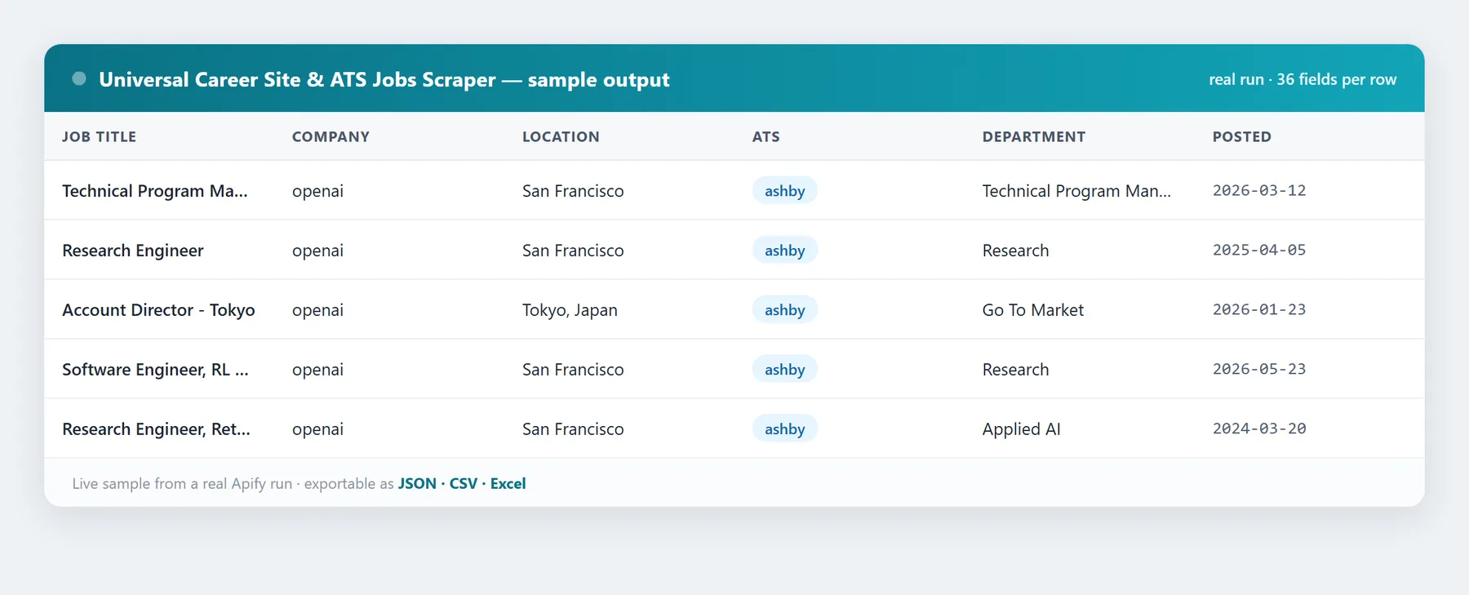Screen dimensions: 1469x595
Task: Click the 'Tokyo, Japan' location cell
Action: click(x=570, y=310)
